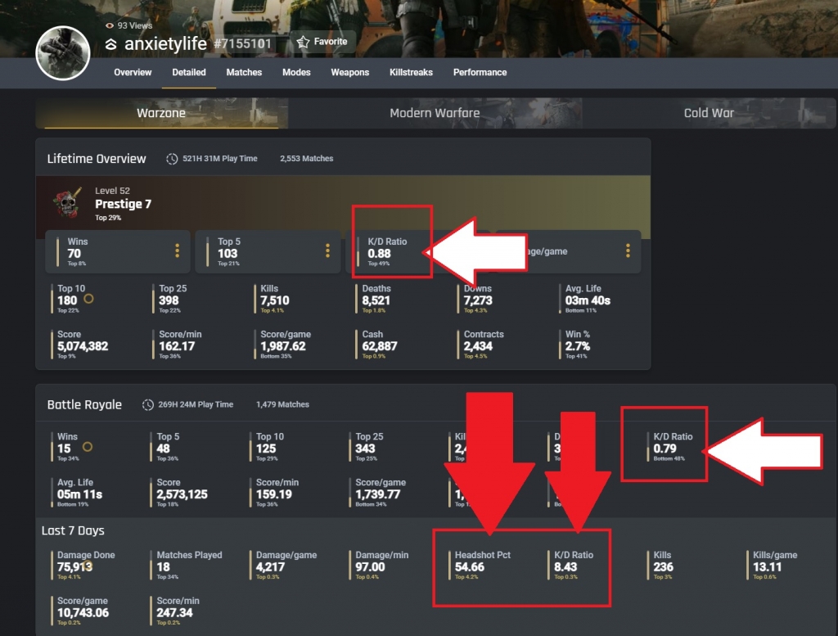Click the anxietylife profile avatar
The height and width of the screenshot is (636, 838).
(62, 54)
